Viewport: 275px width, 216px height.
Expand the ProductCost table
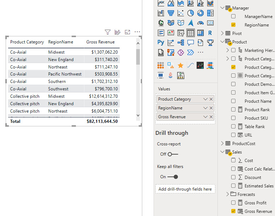[x=222, y=144]
